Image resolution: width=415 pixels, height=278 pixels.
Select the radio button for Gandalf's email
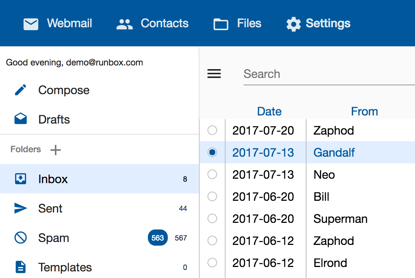(x=212, y=152)
